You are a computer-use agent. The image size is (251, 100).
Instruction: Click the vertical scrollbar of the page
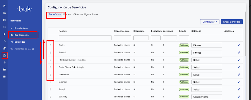tap(246, 33)
